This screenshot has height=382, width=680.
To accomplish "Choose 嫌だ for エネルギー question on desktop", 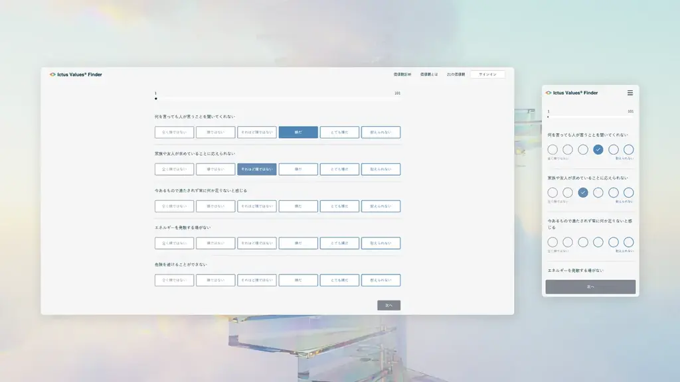I will (x=298, y=243).
